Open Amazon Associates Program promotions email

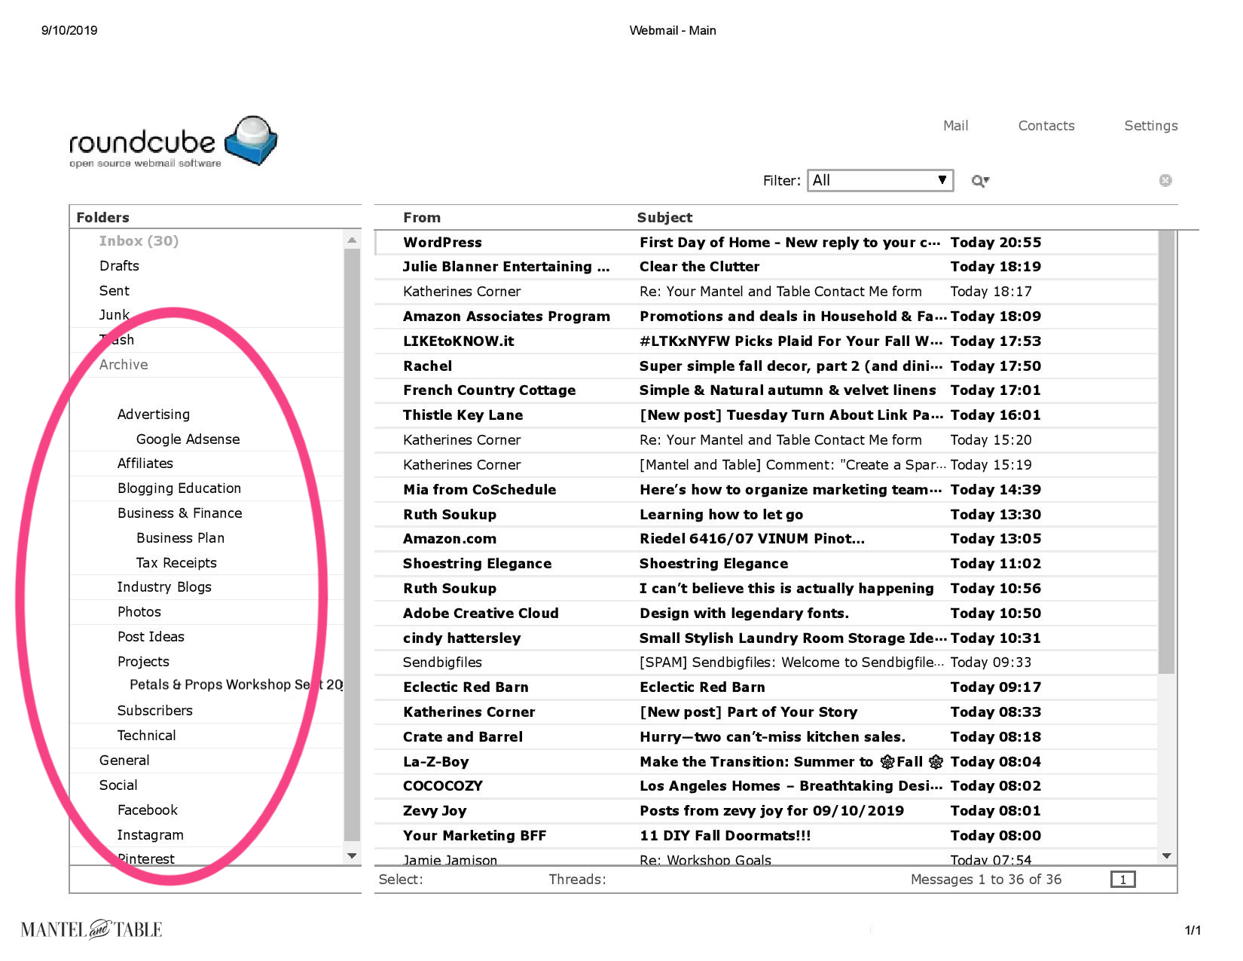pos(765,317)
